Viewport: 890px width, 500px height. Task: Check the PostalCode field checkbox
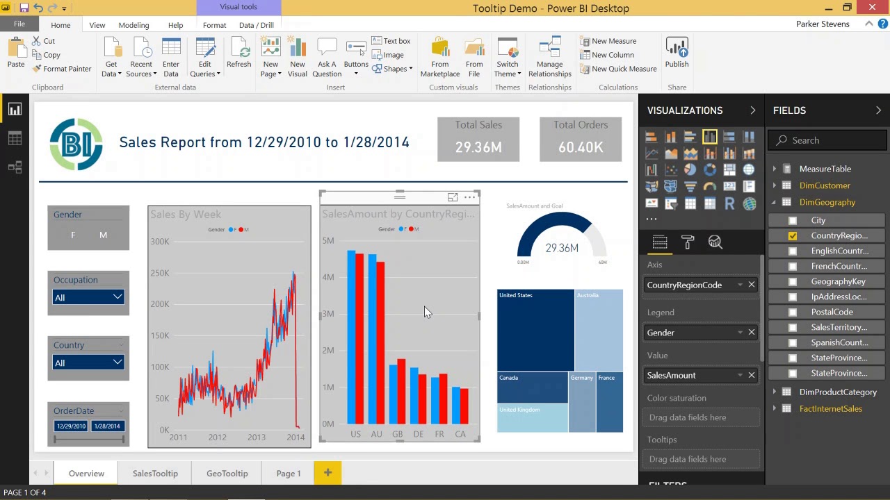793,312
